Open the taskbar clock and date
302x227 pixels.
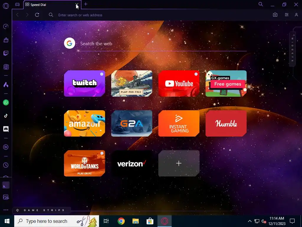pyautogui.click(x=277, y=221)
